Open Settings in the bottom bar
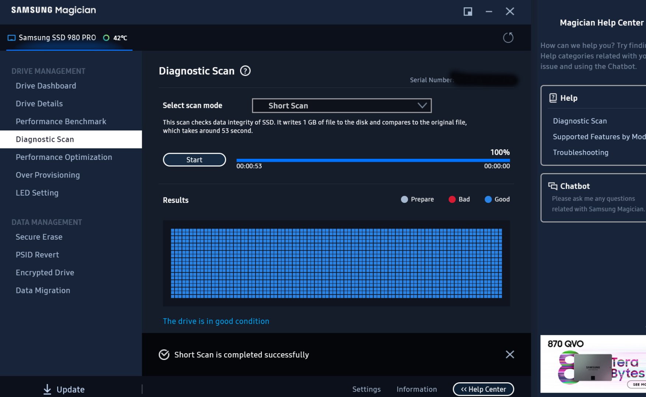 366,389
